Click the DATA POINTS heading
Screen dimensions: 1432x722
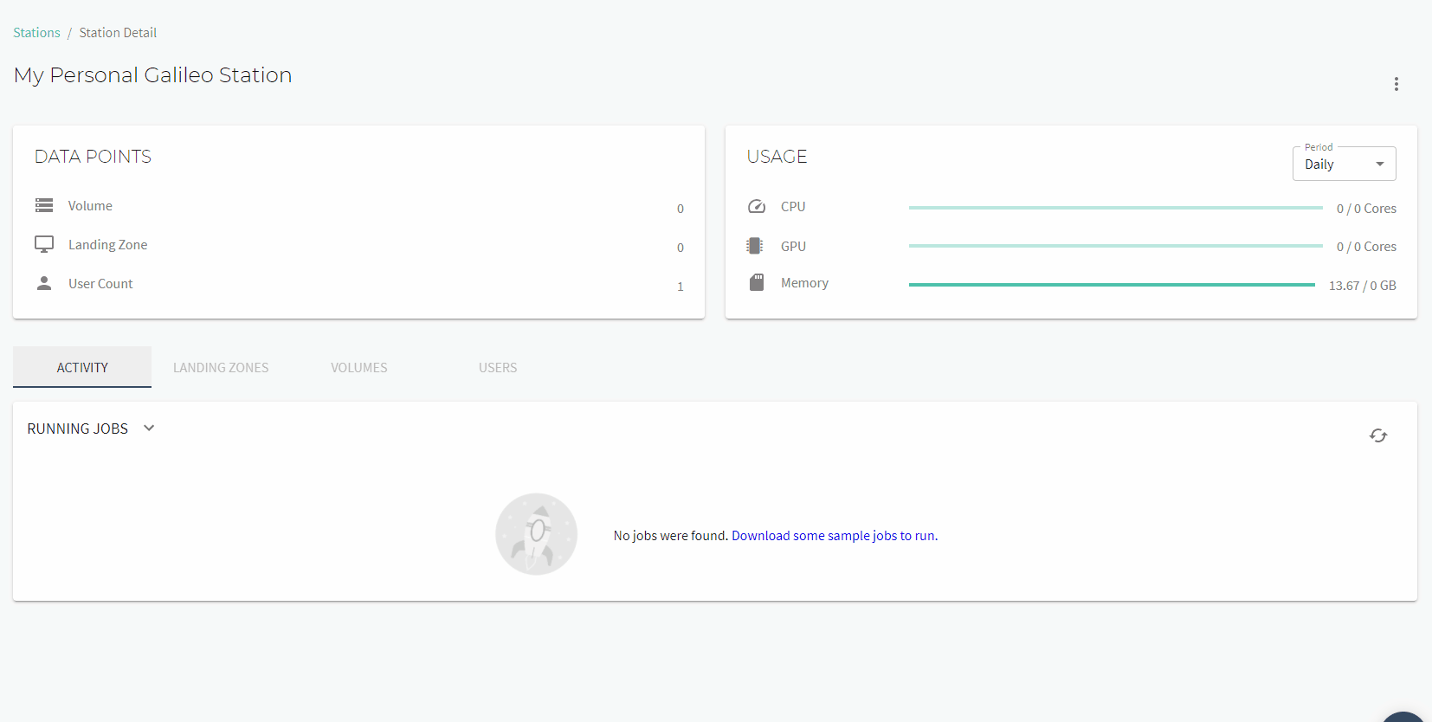pyautogui.click(x=93, y=157)
